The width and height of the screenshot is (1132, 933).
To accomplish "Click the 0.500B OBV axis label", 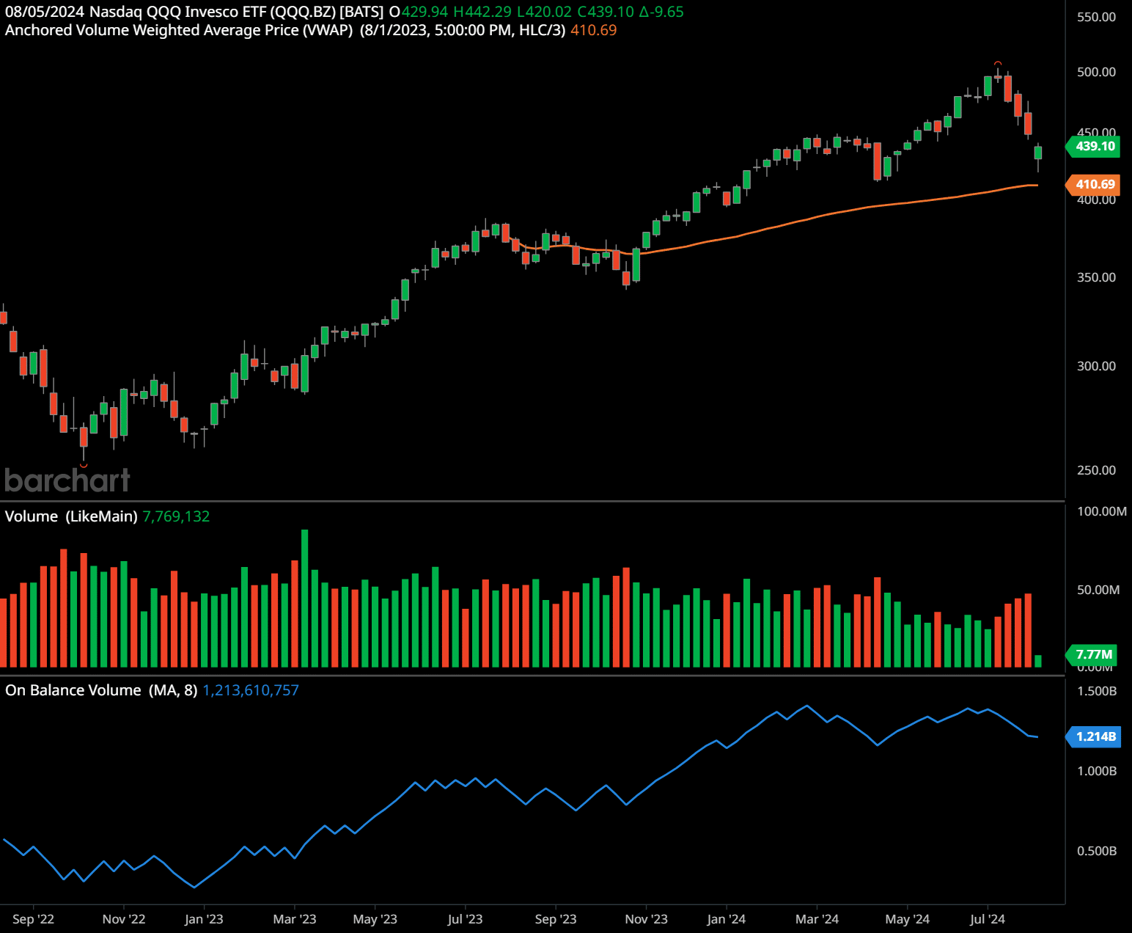I will [x=1096, y=851].
